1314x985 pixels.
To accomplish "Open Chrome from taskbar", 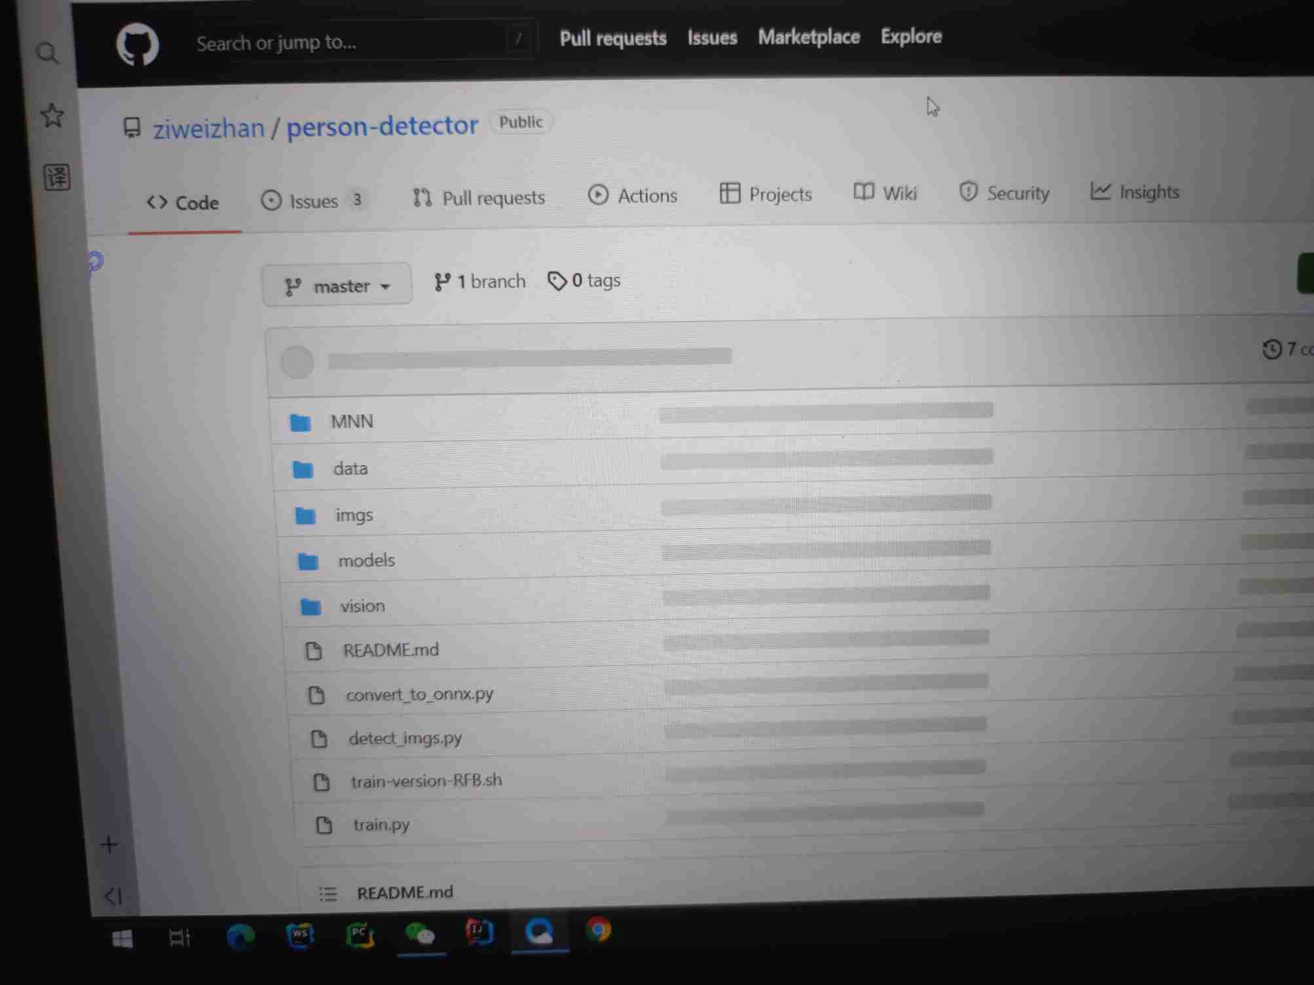I will pos(598,930).
